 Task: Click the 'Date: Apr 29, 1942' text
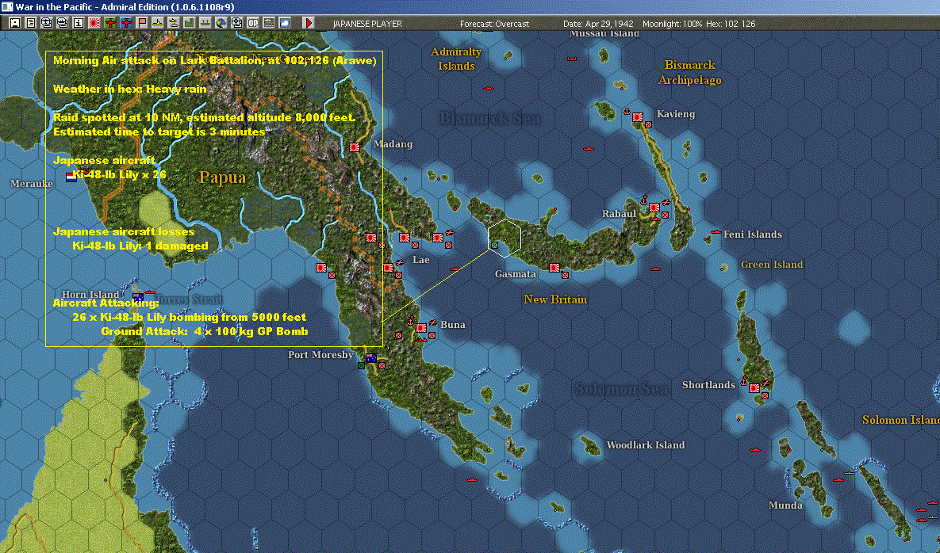pyautogui.click(x=598, y=24)
